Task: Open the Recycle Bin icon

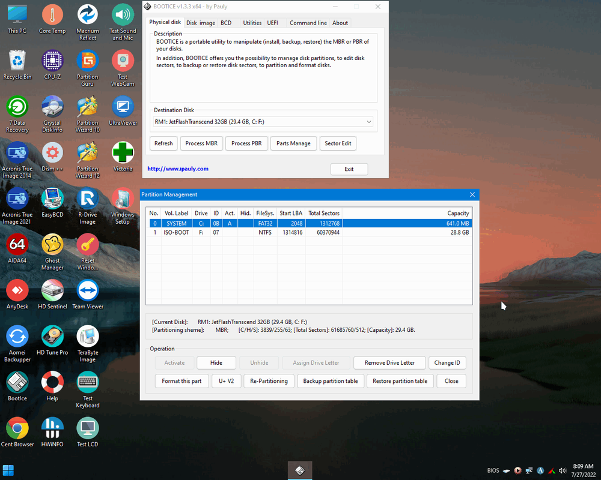Action: click(17, 65)
